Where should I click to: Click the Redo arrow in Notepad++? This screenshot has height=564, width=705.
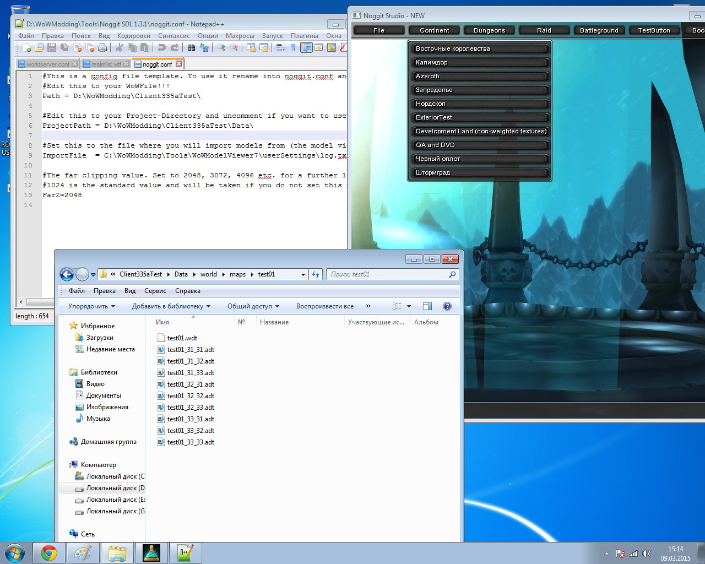(x=175, y=48)
